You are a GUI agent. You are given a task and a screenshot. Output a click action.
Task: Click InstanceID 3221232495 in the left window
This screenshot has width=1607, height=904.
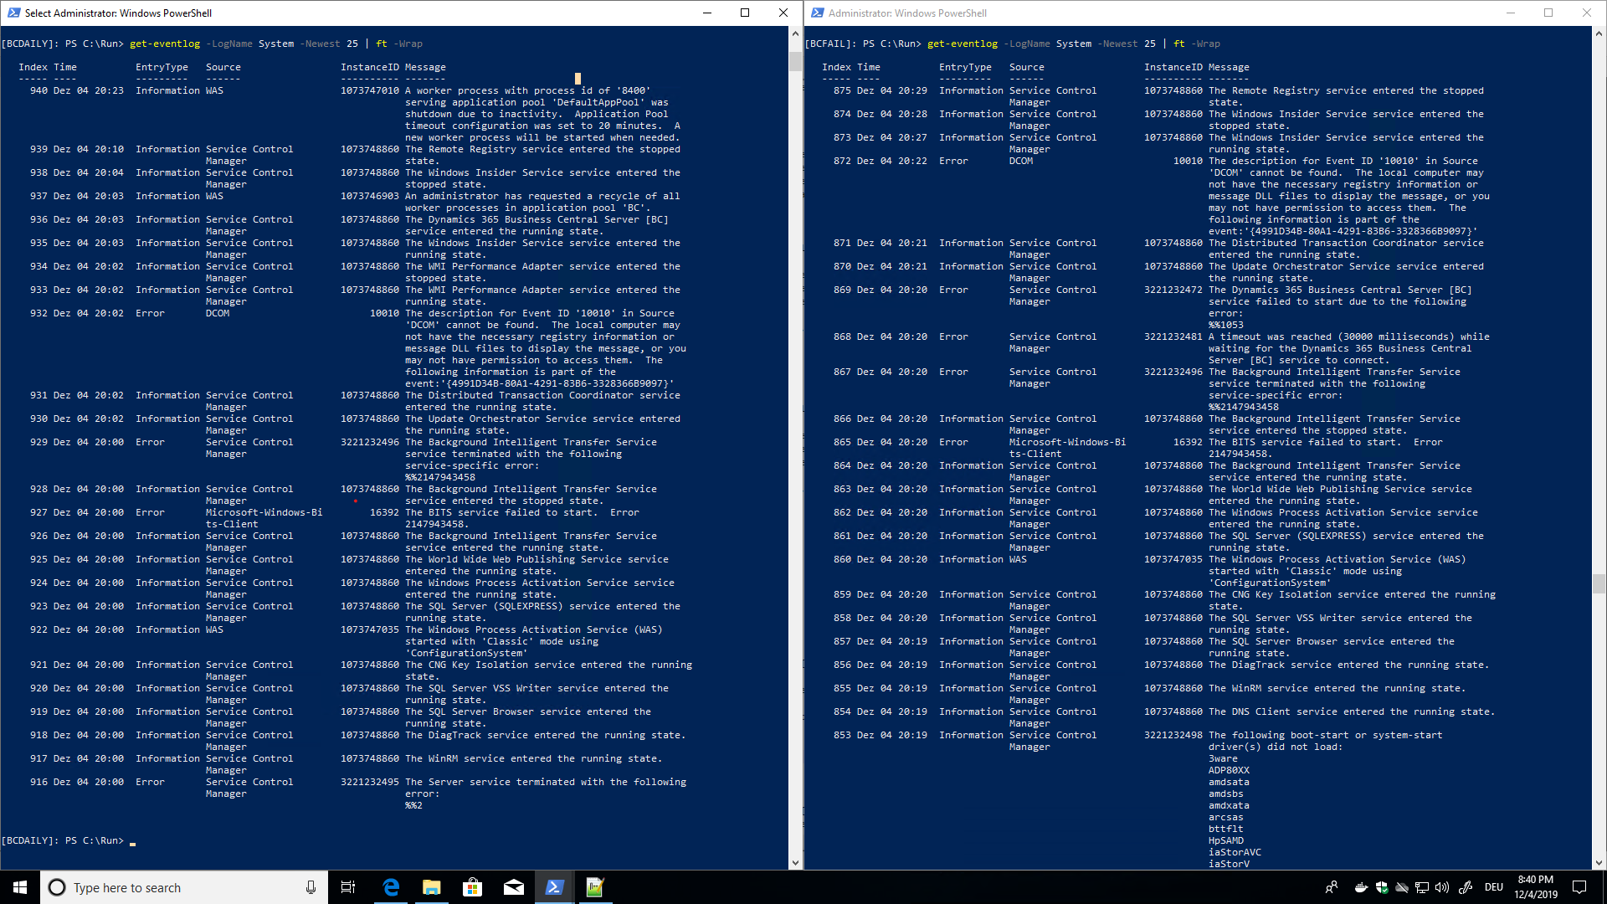coord(370,782)
